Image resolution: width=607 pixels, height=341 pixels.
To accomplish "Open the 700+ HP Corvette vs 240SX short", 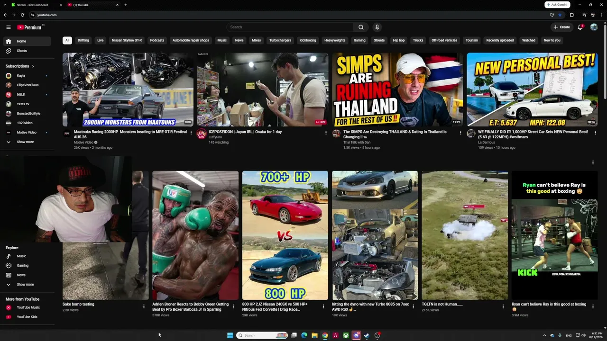I will pyautogui.click(x=285, y=235).
